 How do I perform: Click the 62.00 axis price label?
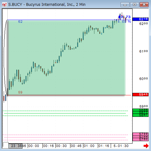(x=144, y=24)
